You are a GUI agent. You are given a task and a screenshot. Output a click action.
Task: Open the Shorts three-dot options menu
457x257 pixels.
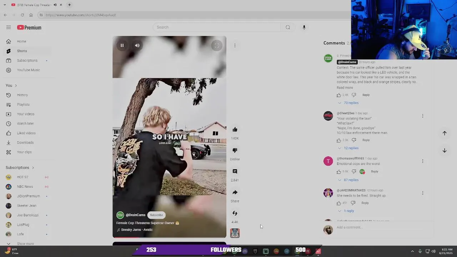pos(235,45)
